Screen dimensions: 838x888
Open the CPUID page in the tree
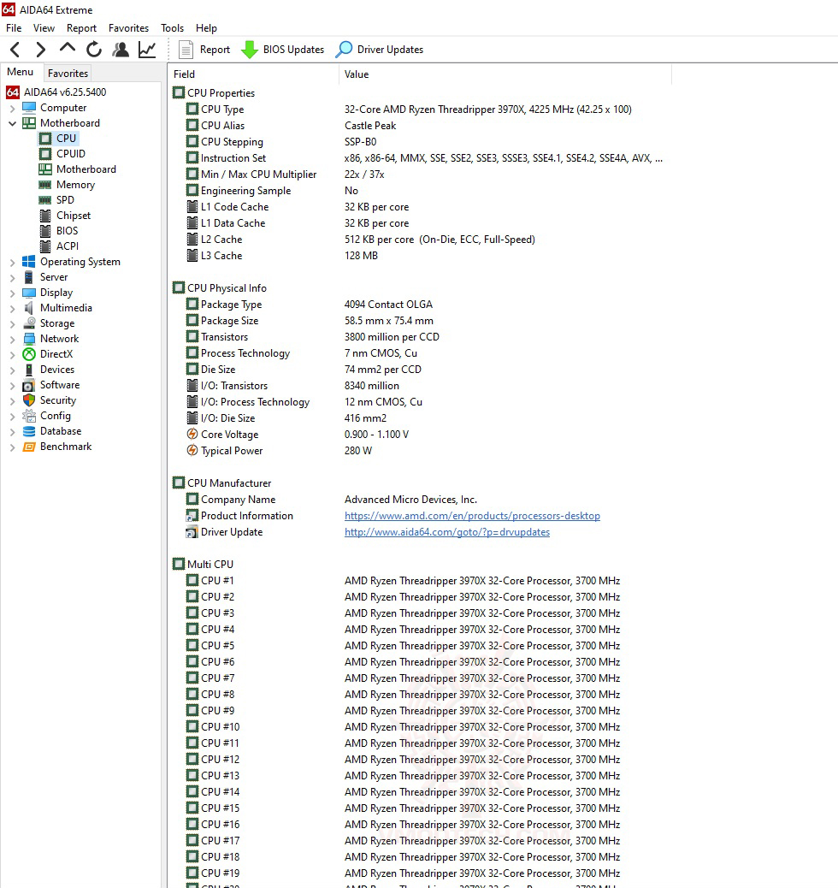coord(71,153)
